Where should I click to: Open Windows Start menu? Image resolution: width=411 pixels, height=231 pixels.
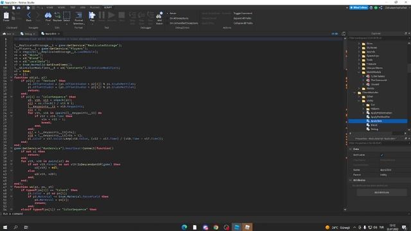point(5,227)
